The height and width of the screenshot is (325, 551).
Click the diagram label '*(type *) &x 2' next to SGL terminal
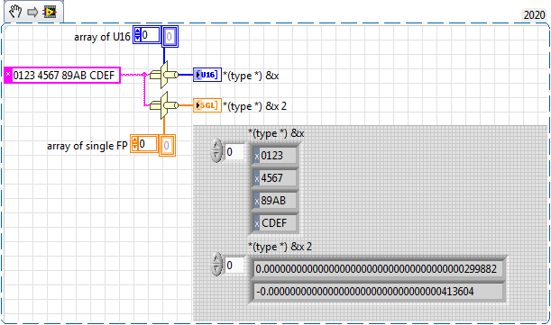click(x=255, y=106)
